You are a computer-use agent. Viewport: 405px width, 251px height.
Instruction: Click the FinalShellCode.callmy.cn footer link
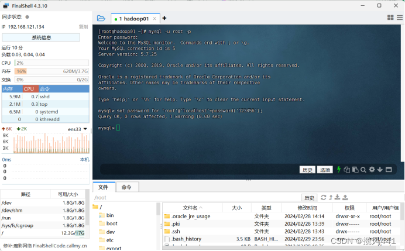pos(60,246)
